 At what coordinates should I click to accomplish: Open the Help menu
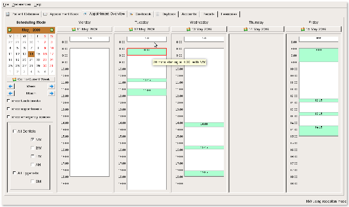click(x=38, y=4)
